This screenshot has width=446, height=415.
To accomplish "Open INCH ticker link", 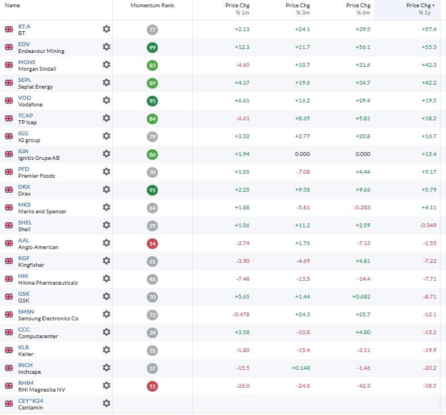I will 26,365.
